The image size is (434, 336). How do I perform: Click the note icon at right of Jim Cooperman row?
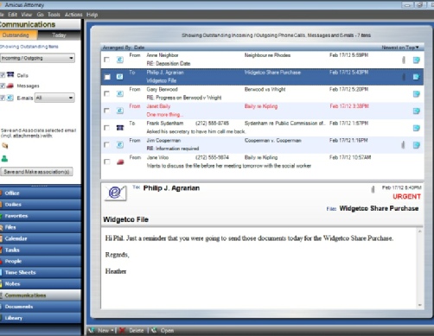coord(416,145)
